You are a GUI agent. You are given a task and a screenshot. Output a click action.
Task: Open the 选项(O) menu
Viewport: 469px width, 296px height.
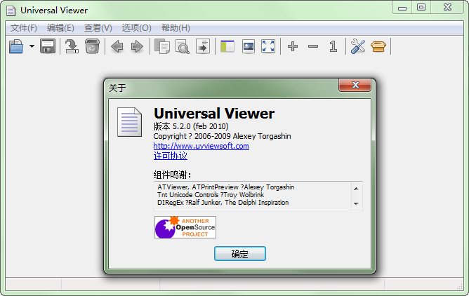click(x=136, y=28)
